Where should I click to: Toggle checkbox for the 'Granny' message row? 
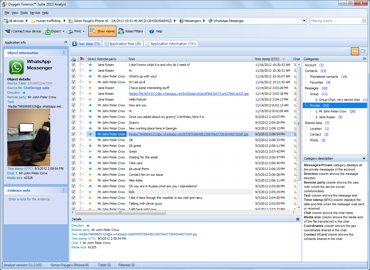pyautogui.click(x=74, y=123)
